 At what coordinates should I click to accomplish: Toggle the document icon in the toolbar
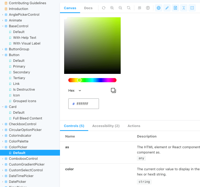[175, 8]
